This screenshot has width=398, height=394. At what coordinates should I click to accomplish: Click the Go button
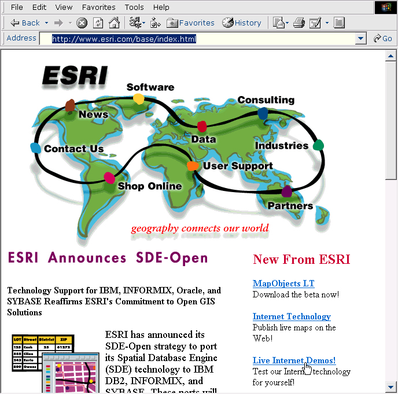pos(383,39)
